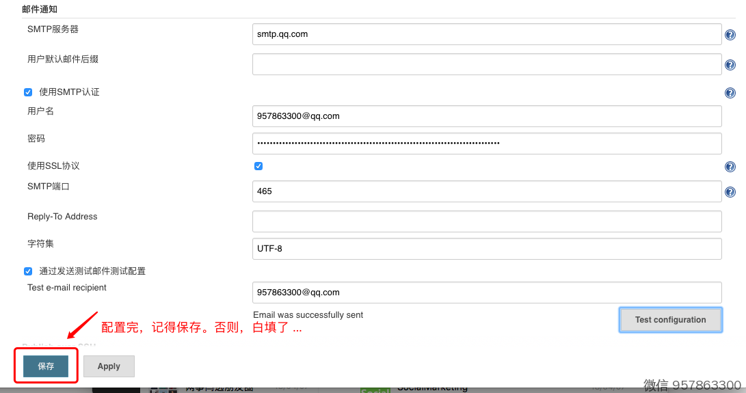
Task: Focus the SMTP服务器 input field
Action: (x=486, y=34)
